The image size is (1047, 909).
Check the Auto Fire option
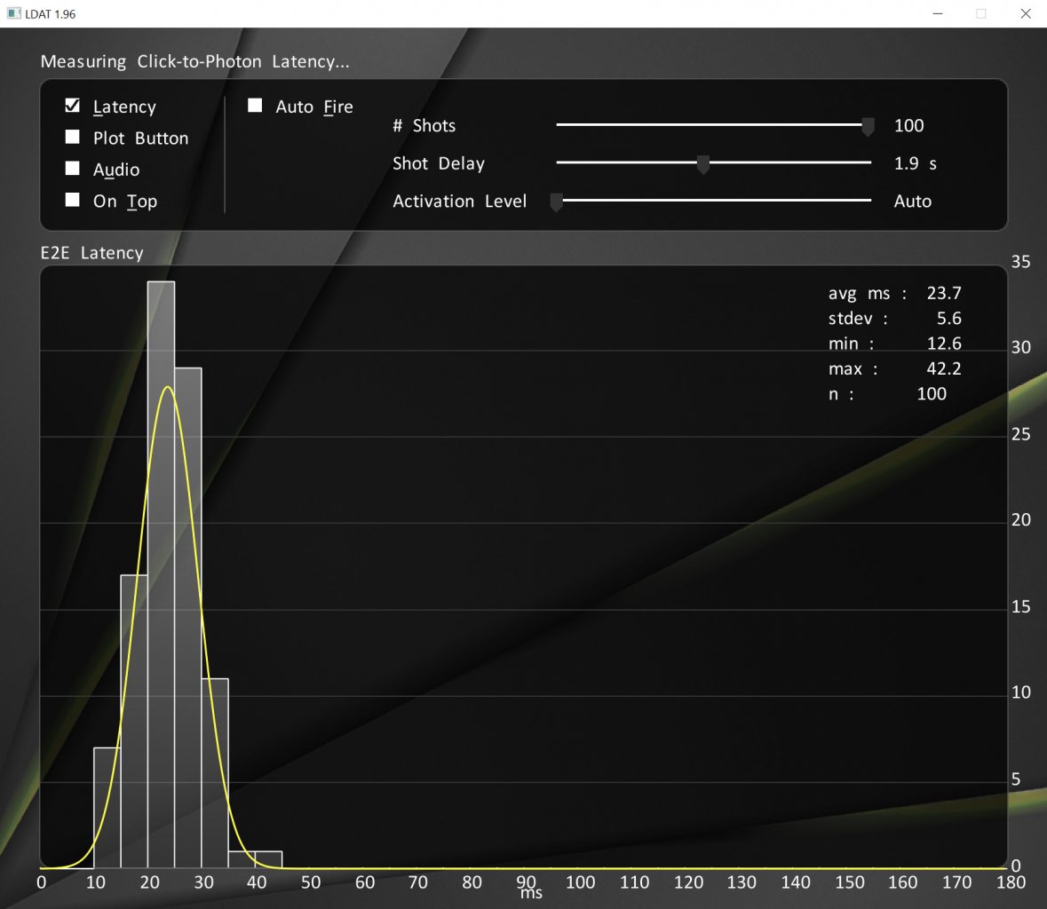(x=254, y=106)
